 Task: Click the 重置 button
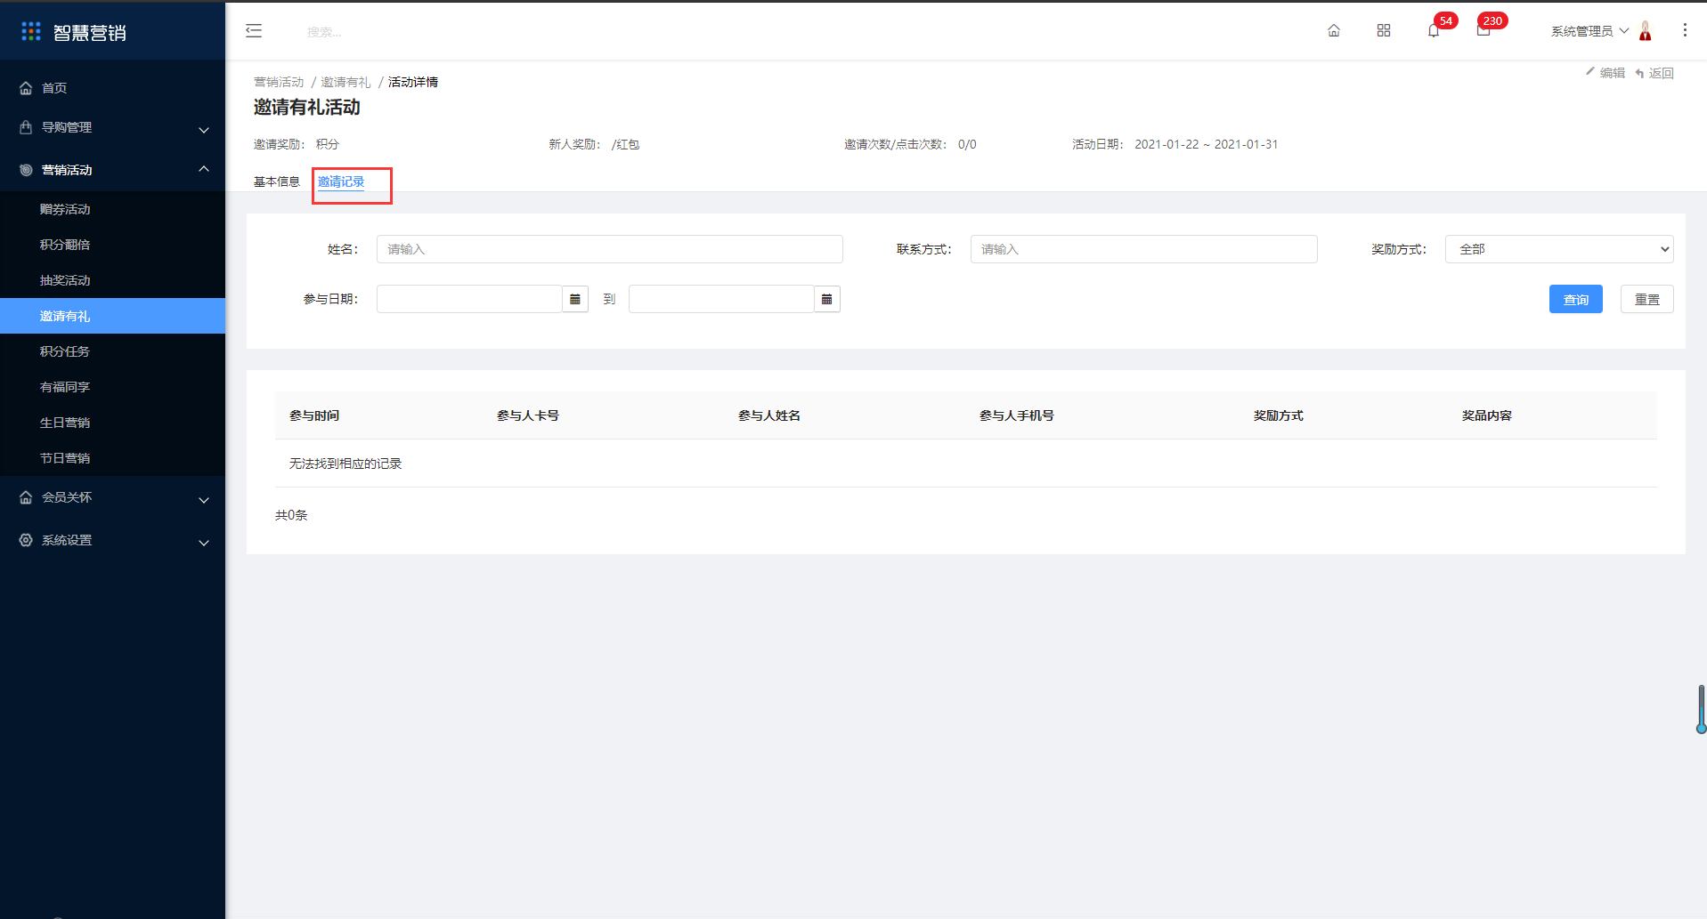coord(1647,299)
